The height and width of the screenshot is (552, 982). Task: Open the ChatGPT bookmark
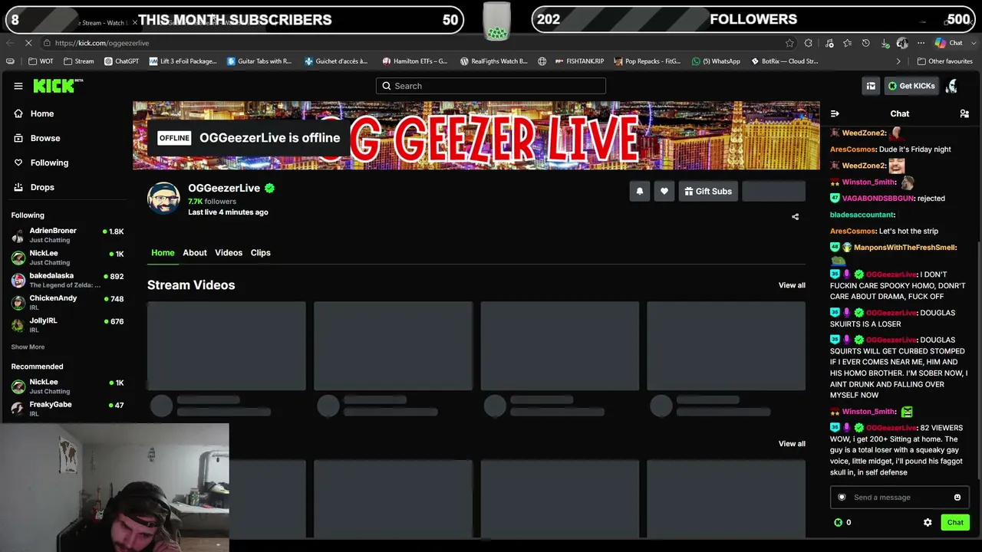[121, 61]
